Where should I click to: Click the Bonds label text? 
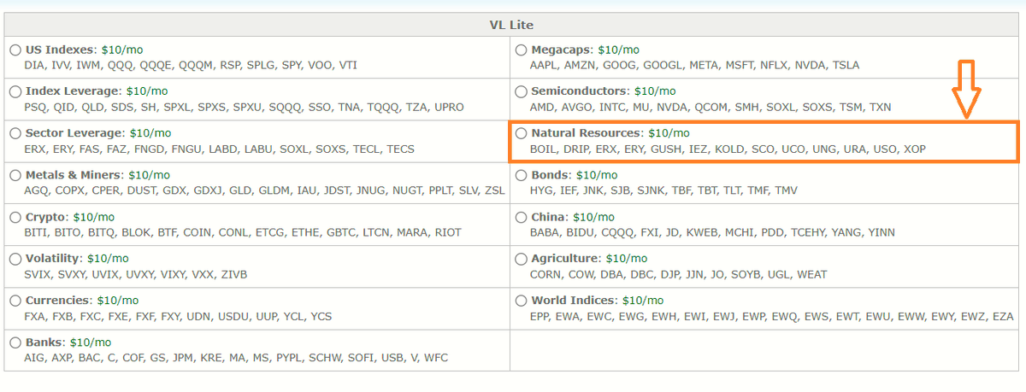[x=551, y=174]
